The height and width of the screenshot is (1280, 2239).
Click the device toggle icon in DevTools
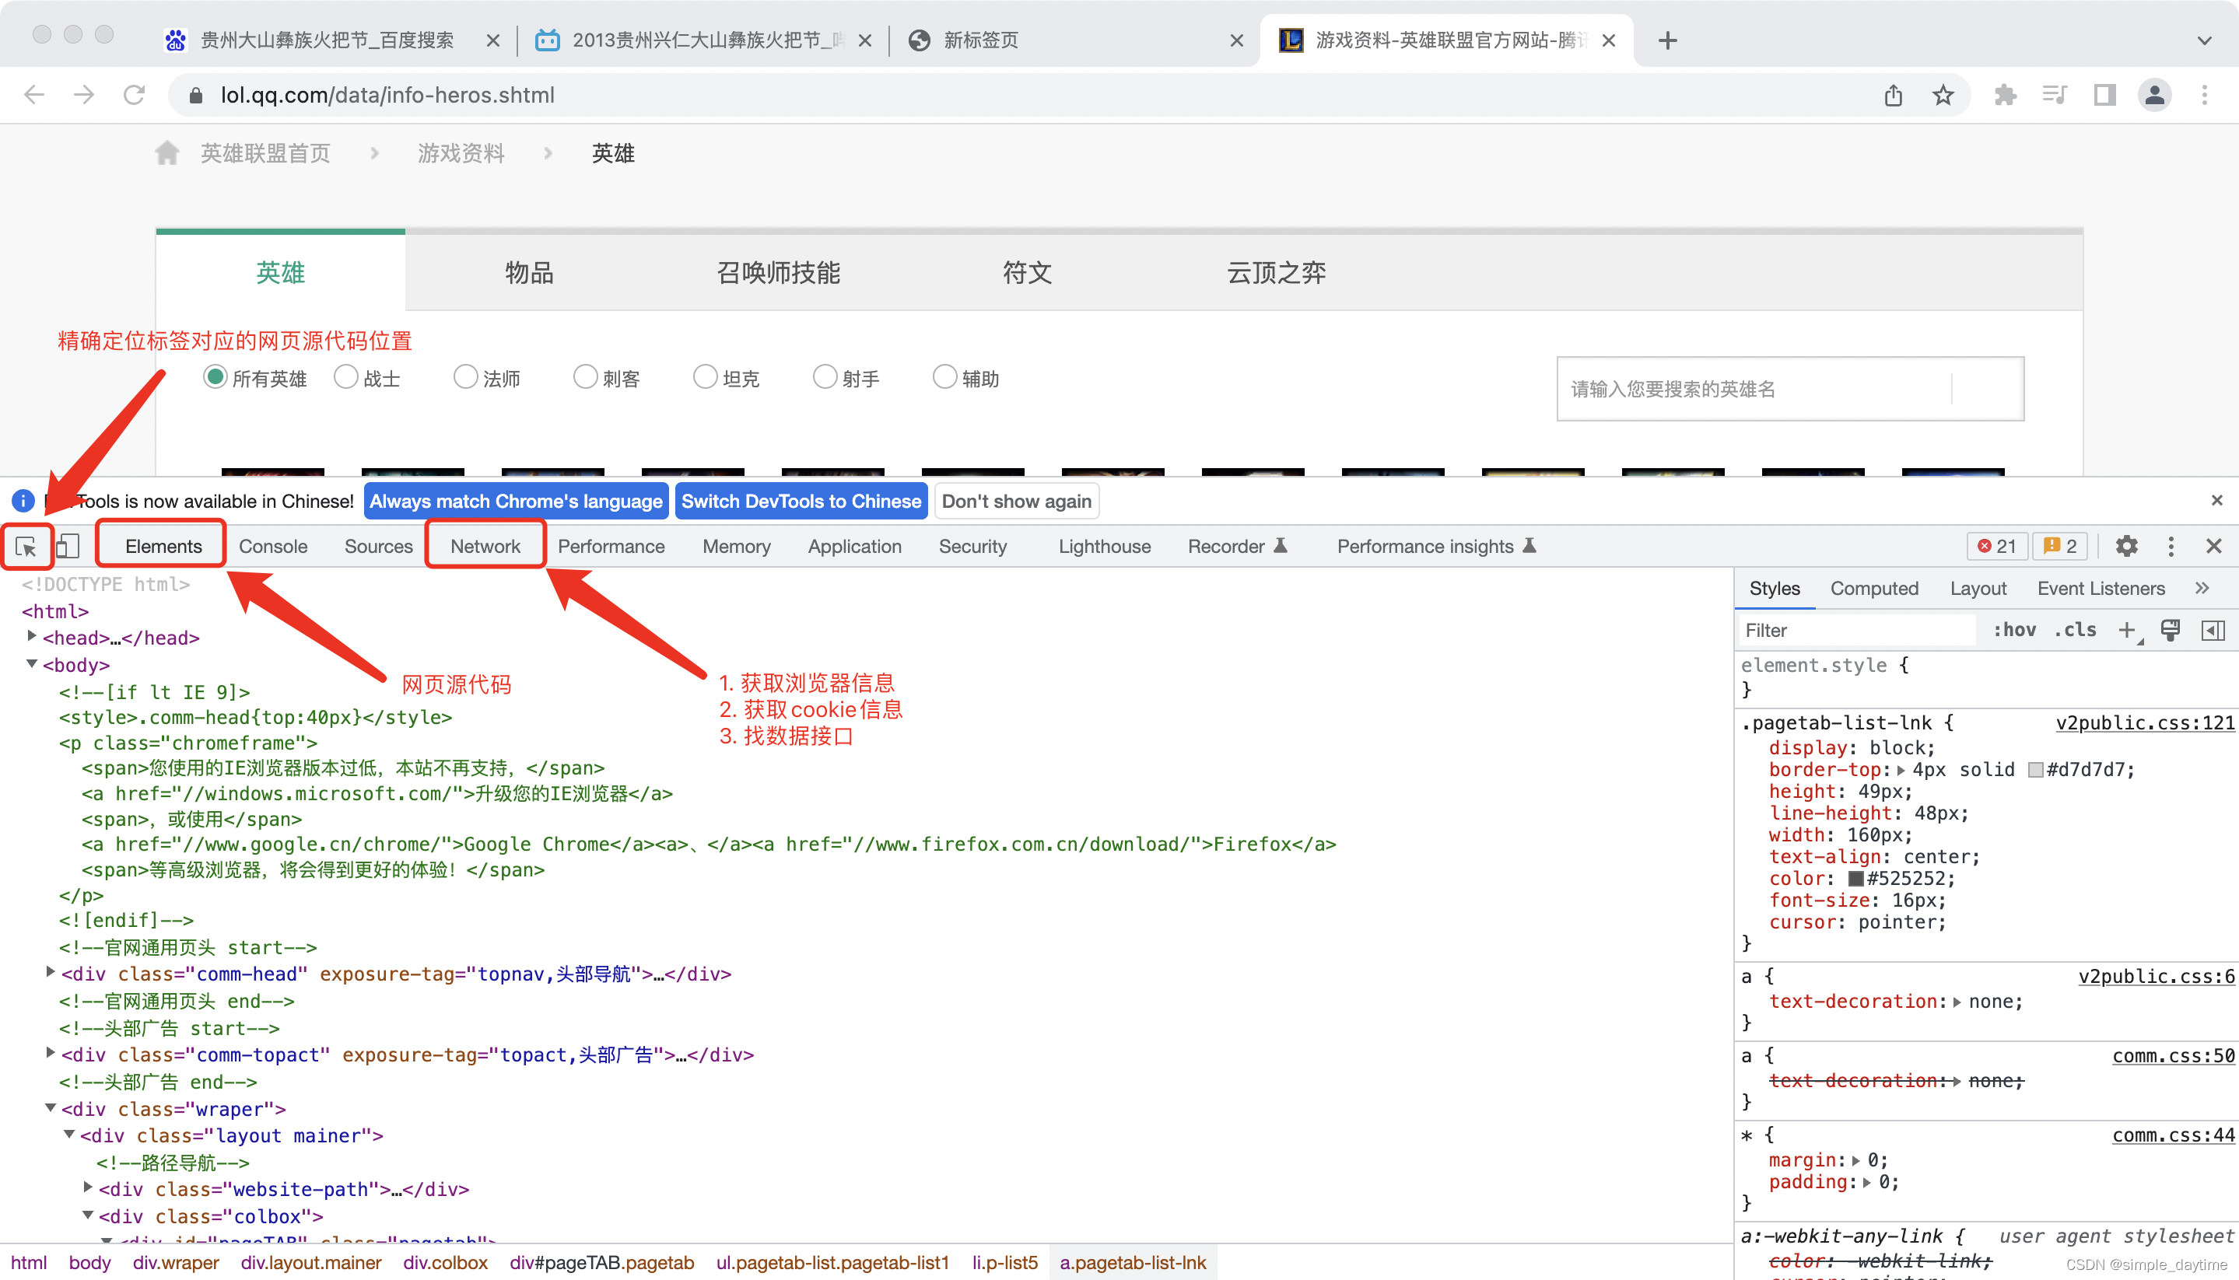[66, 545]
